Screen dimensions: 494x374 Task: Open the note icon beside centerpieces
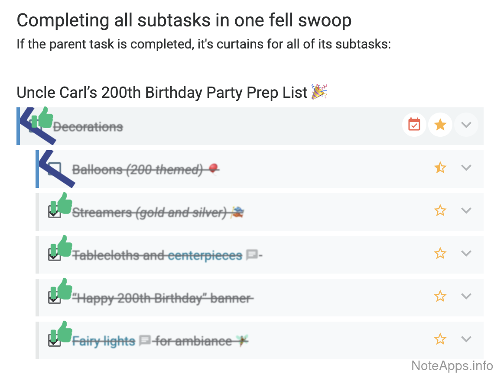coord(251,255)
